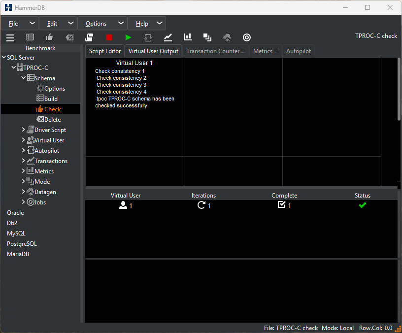The width and height of the screenshot is (402, 333).
Task: Open the Transaction Counter toolbar icon
Action: (x=168, y=37)
